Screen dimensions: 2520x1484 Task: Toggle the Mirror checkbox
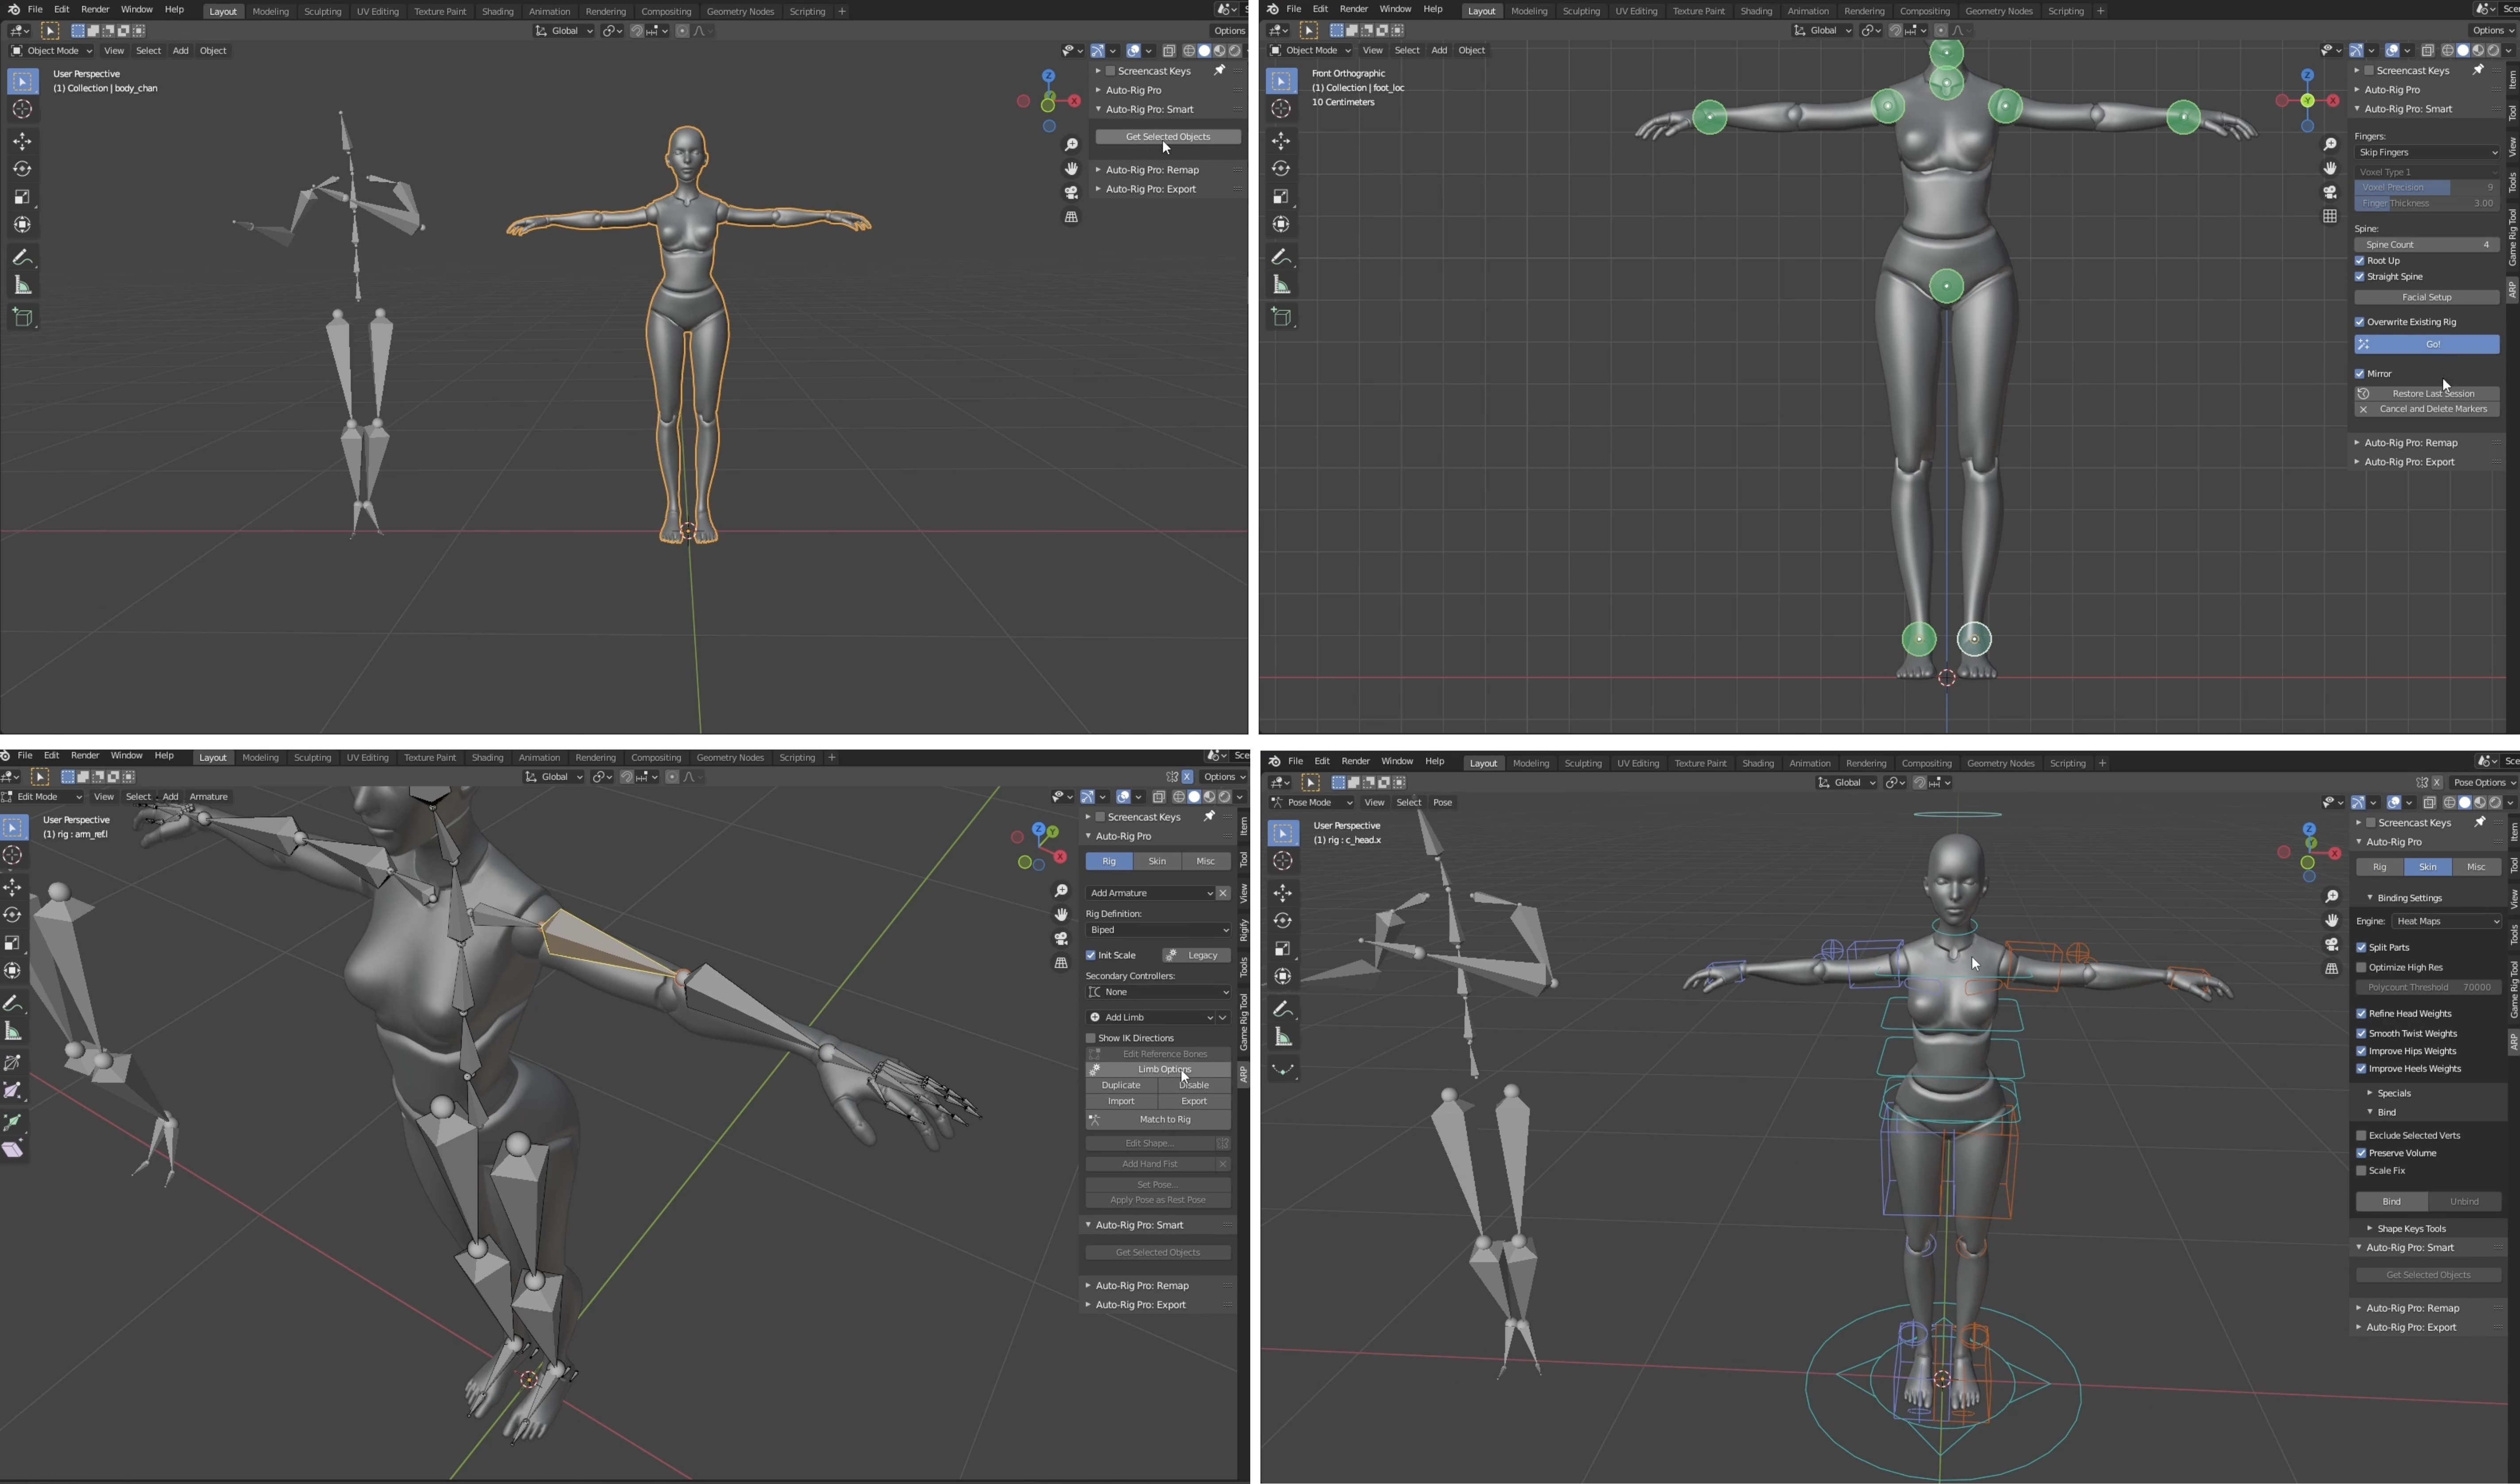pyautogui.click(x=2360, y=374)
